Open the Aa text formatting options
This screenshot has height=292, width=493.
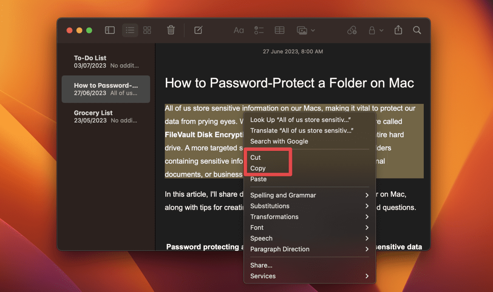click(238, 30)
